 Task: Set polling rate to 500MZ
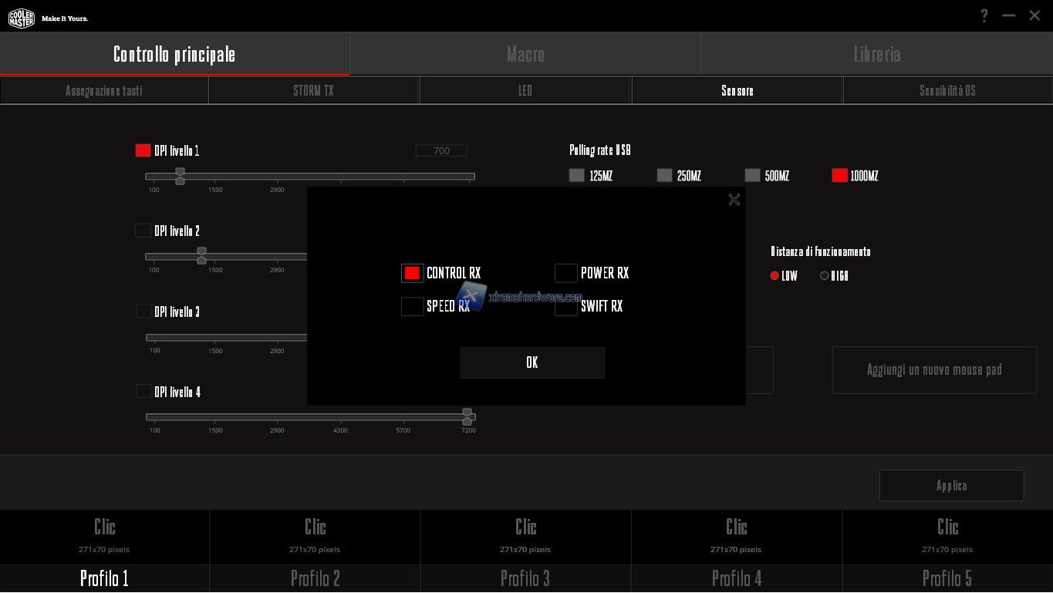pos(752,176)
